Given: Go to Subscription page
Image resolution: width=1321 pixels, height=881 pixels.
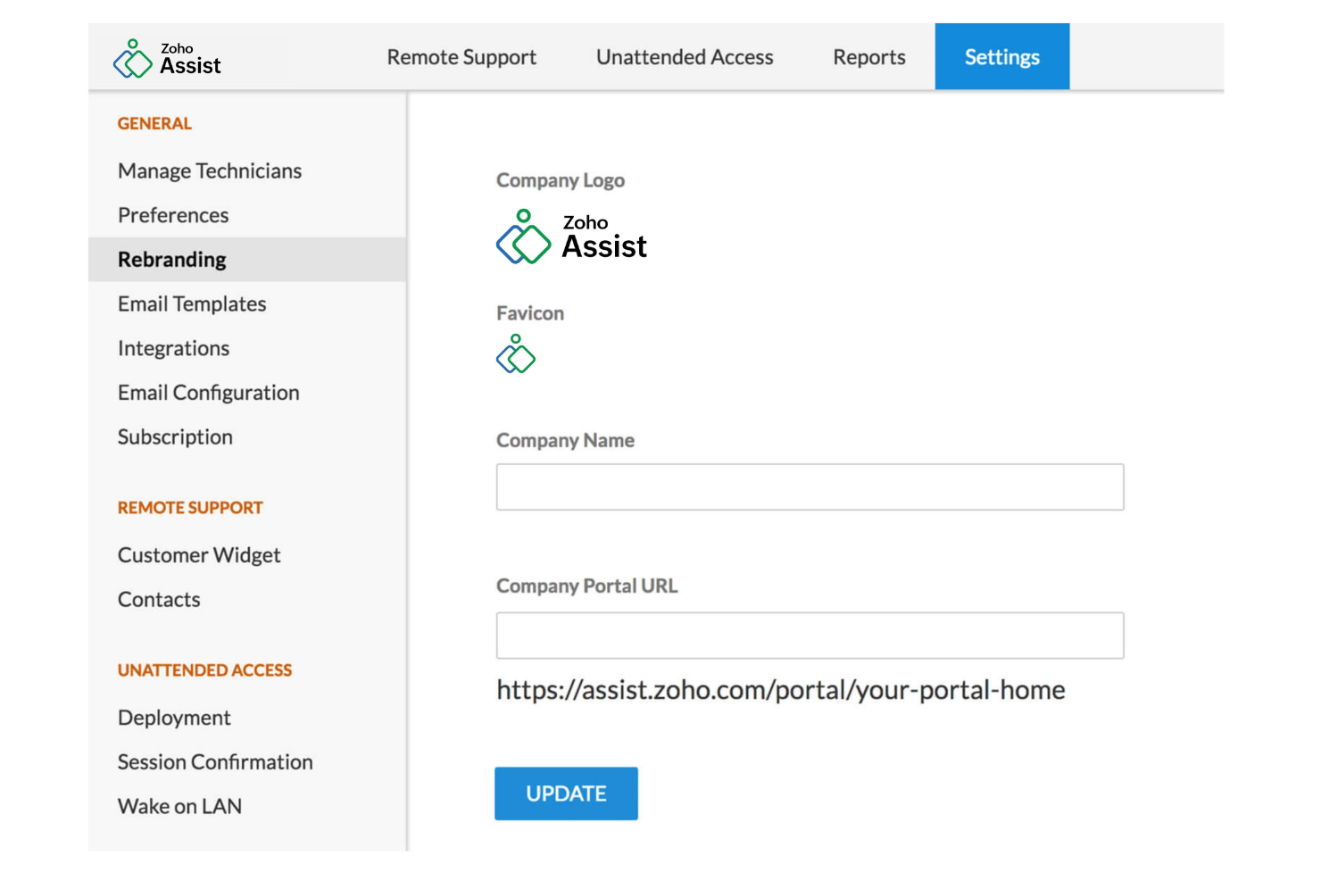Looking at the screenshot, I should (175, 437).
